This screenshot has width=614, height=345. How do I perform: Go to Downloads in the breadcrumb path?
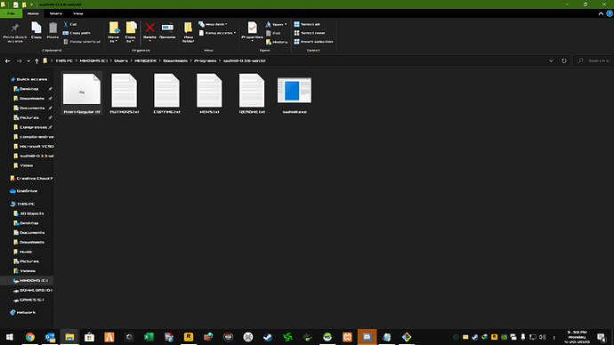coord(175,61)
